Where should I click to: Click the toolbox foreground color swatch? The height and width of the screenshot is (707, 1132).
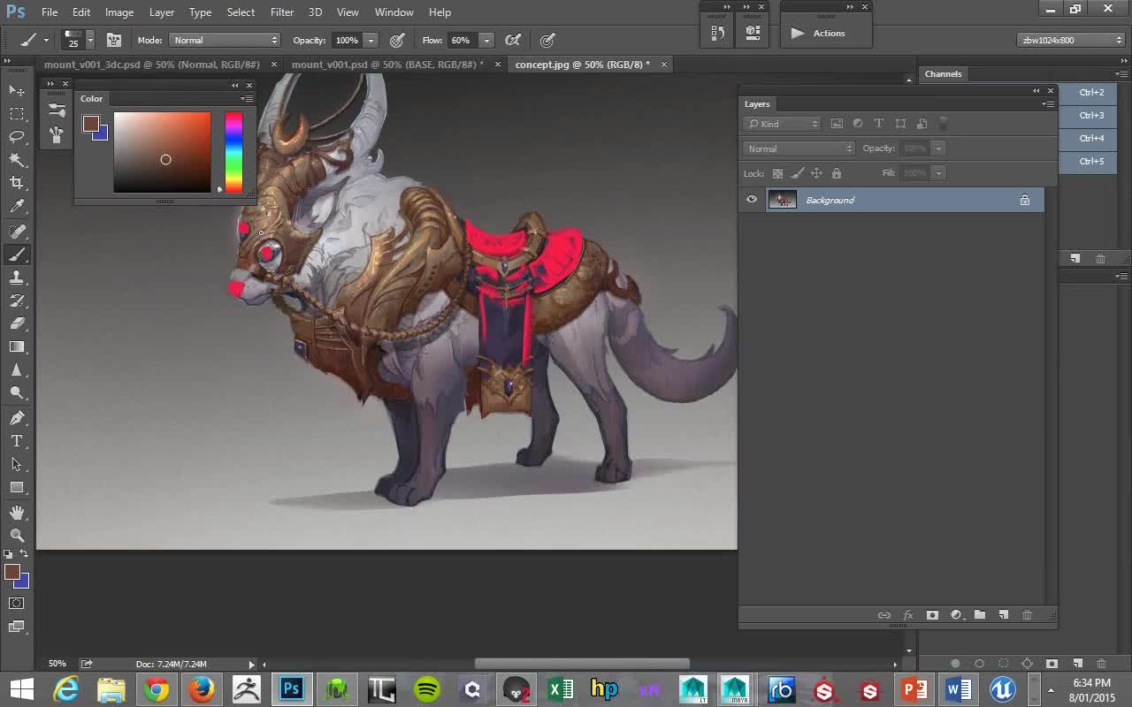[x=11, y=572]
